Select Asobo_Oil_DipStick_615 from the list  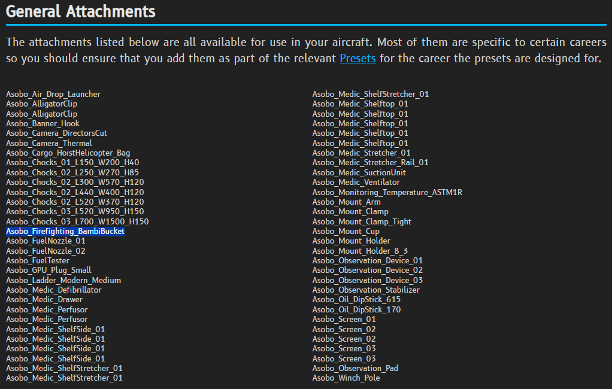(x=357, y=300)
